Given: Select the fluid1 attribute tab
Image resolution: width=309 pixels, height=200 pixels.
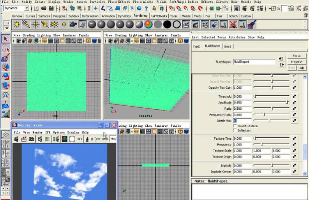Looking at the screenshot, I should tap(197, 46).
